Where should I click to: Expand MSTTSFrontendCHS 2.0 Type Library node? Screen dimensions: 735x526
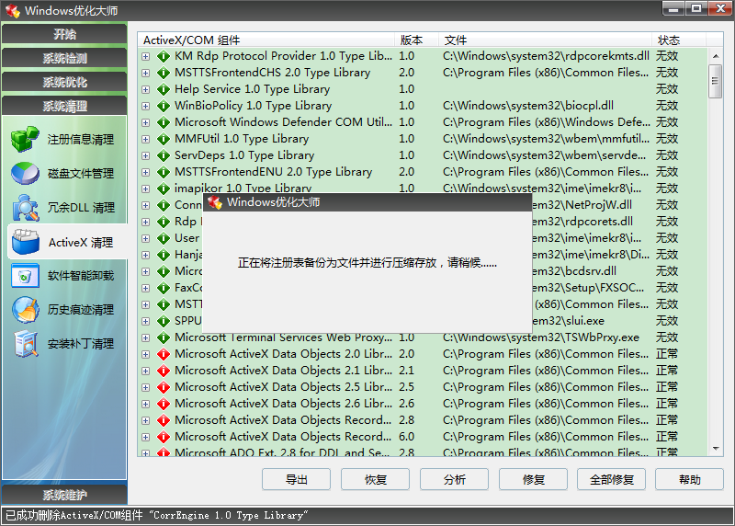[146, 73]
